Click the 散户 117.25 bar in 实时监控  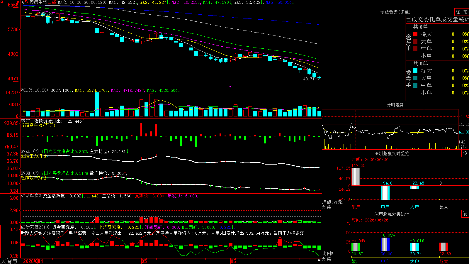tap(356, 177)
